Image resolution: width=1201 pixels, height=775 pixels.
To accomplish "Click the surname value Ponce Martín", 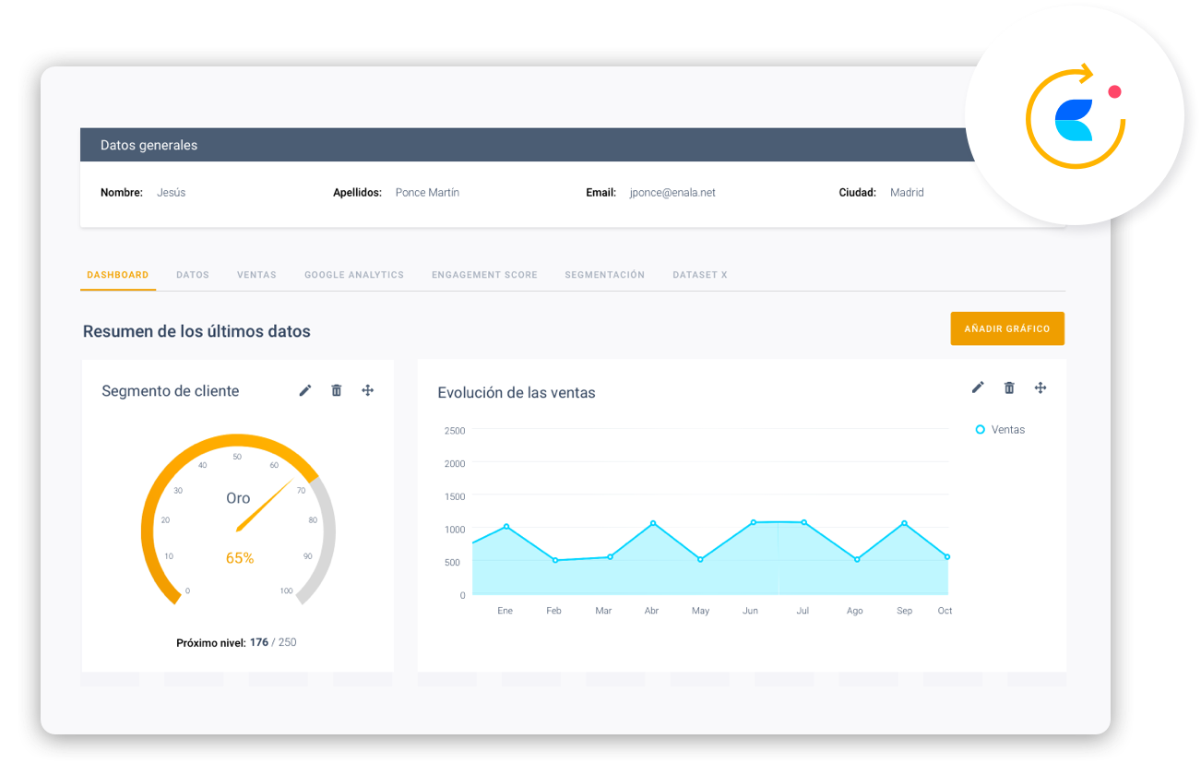I will pos(427,193).
